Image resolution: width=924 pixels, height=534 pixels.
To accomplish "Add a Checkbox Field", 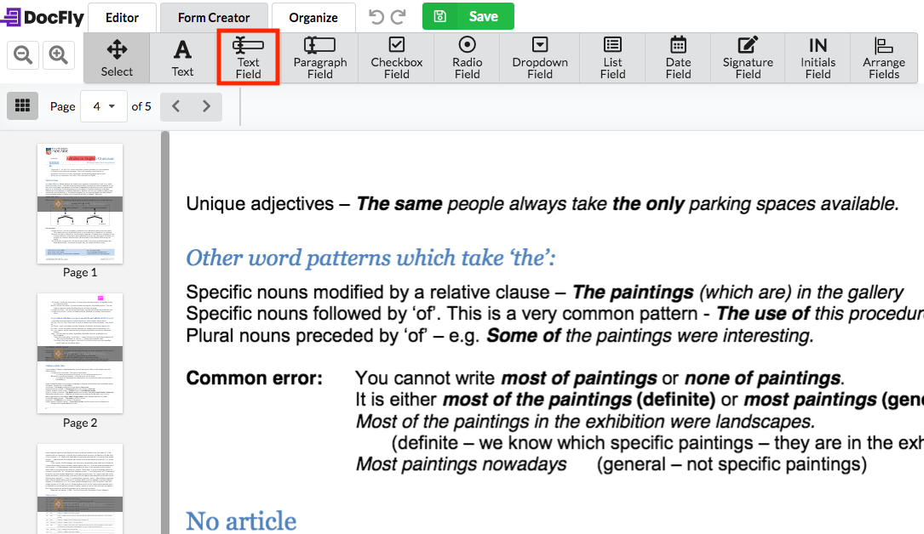I will pyautogui.click(x=396, y=58).
